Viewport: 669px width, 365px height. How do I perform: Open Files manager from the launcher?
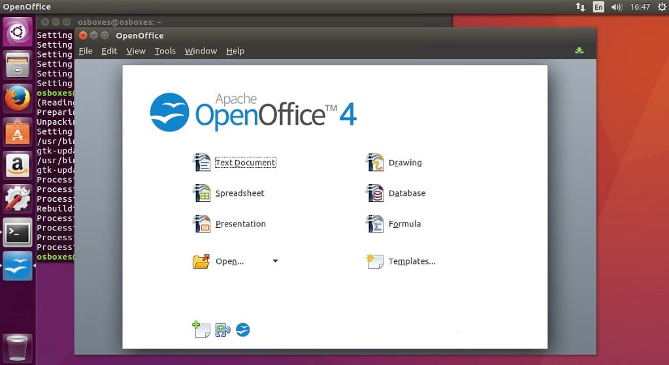click(x=18, y=65)
